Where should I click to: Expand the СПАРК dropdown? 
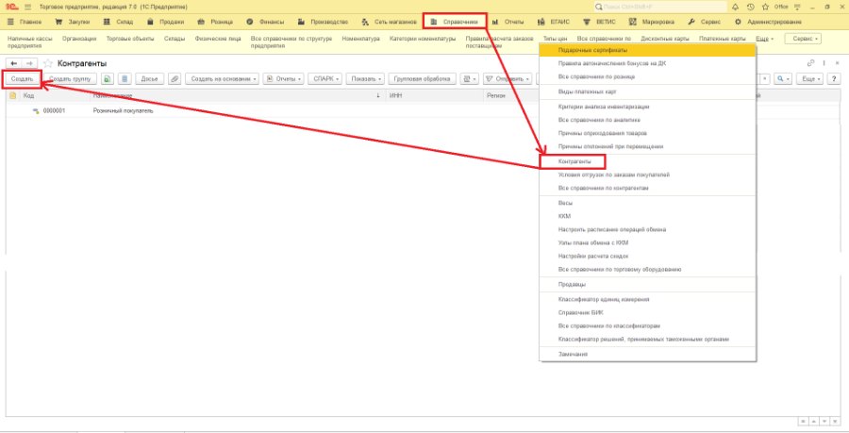(326, 79)
